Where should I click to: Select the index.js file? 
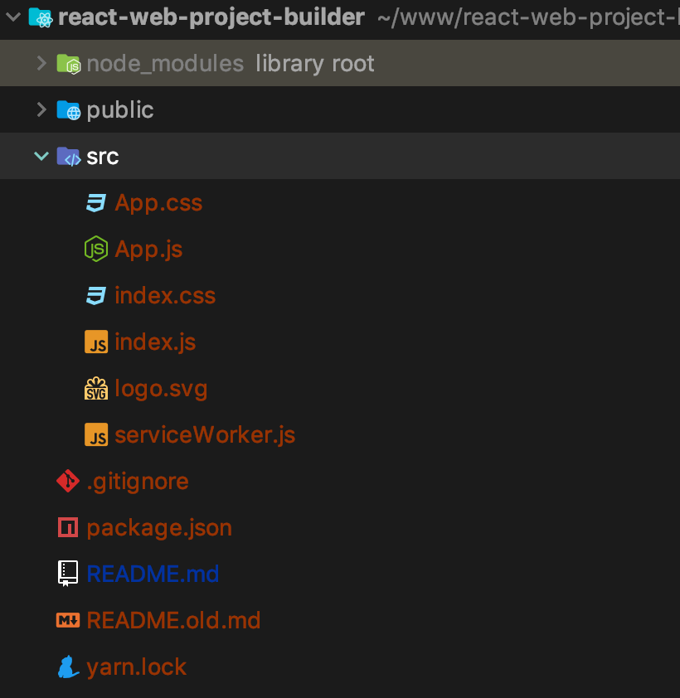click(155, 342)
